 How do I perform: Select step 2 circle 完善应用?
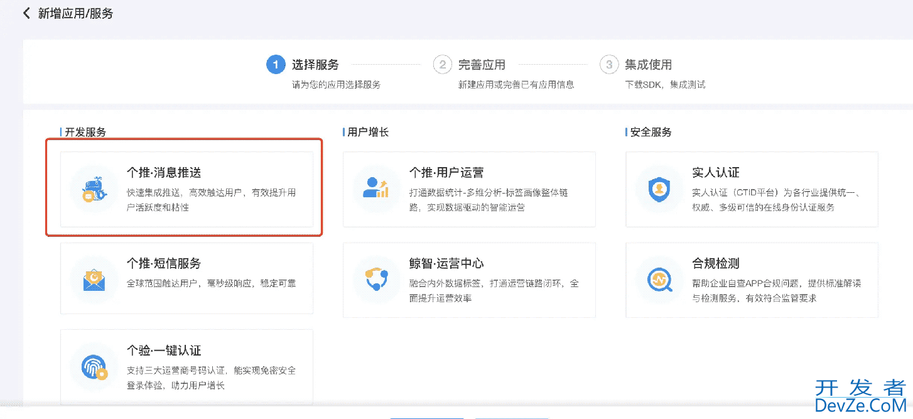[x=443, y=64]
